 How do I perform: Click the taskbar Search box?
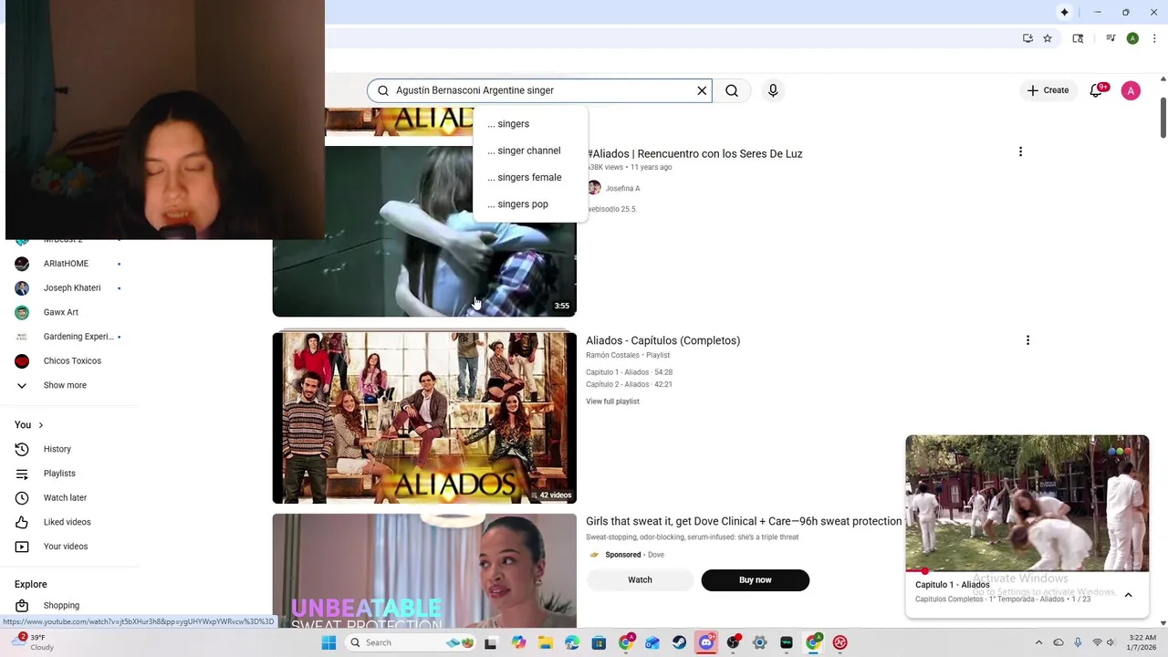pyautogui.click(x=412, y=642)
